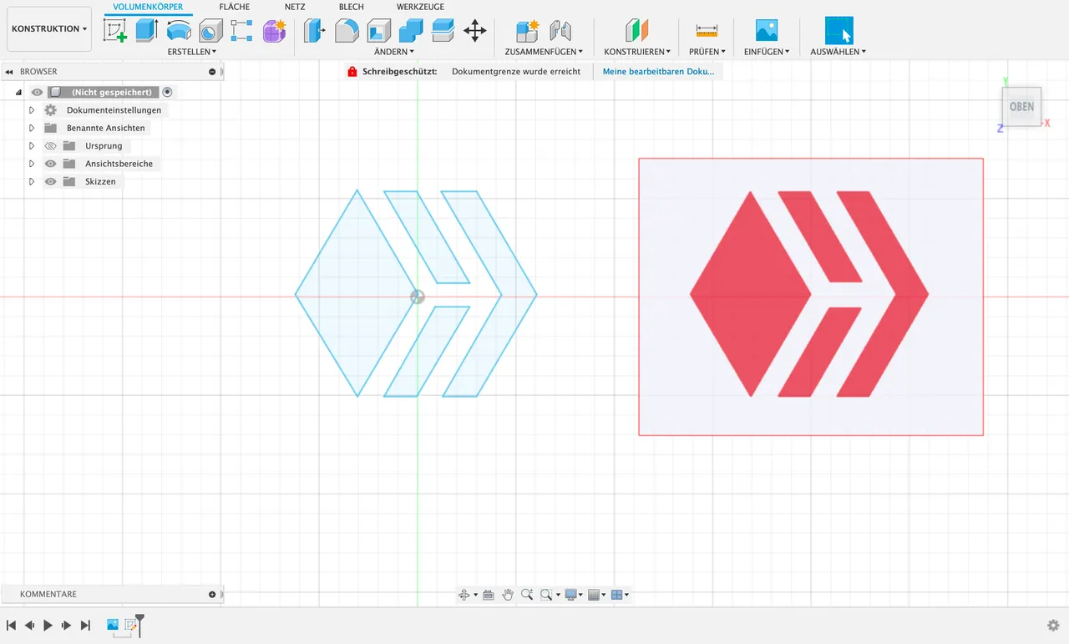Switch to the NETZ tab
1069x644 pixels.
click(x=295, y=7)
